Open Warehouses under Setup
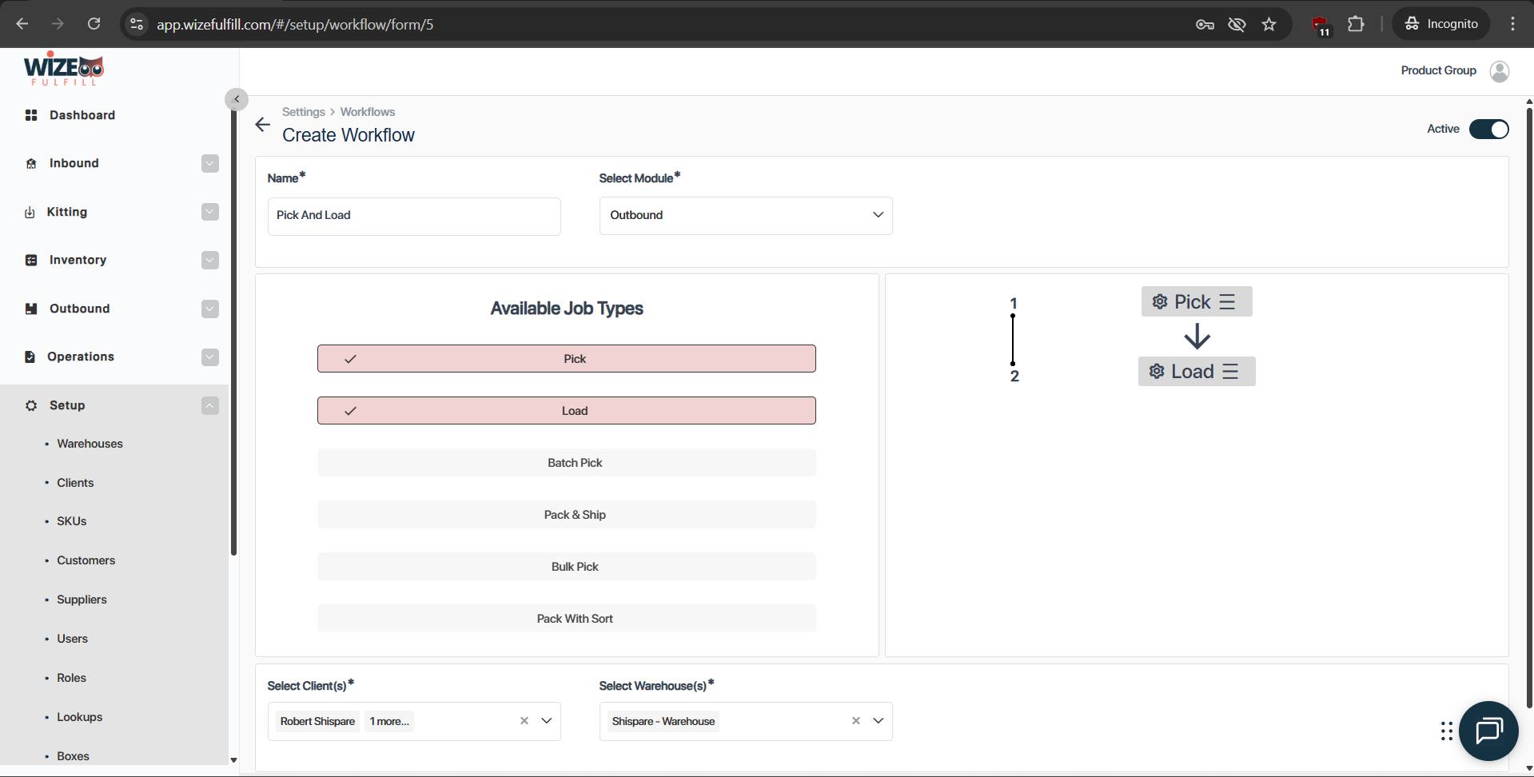The width and height of the screenshot is (1534, 777). click(90, 444)
